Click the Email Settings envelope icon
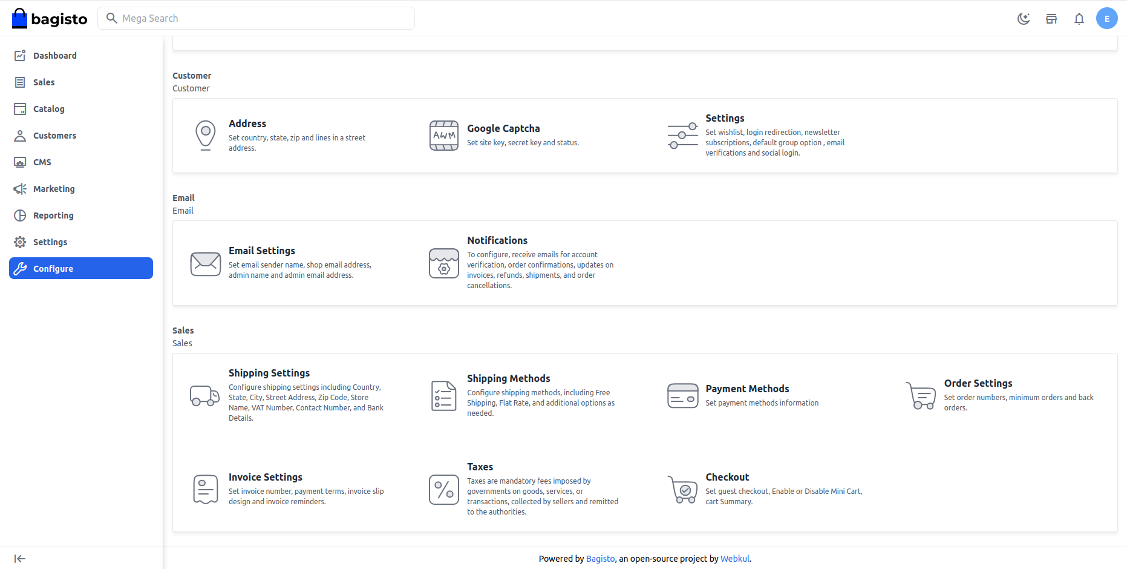The height and width of the screenshot is (569, 1127). [206, 263]
